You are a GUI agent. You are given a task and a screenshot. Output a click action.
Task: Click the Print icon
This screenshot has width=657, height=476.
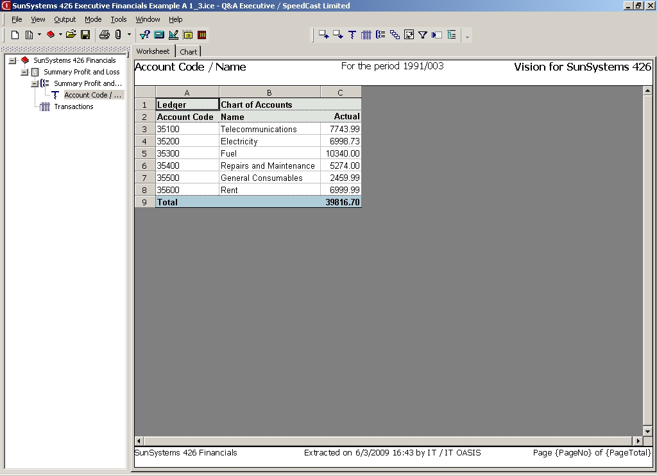105,35
